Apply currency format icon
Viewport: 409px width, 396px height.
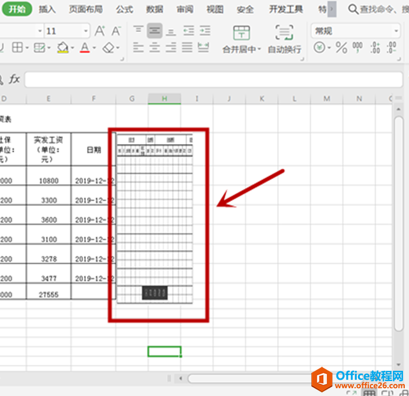[319, 47]
